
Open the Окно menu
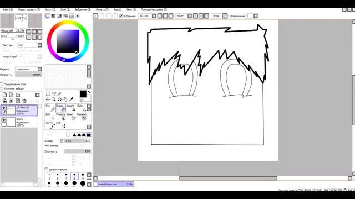pyautogui.click(x=131, y=9)
